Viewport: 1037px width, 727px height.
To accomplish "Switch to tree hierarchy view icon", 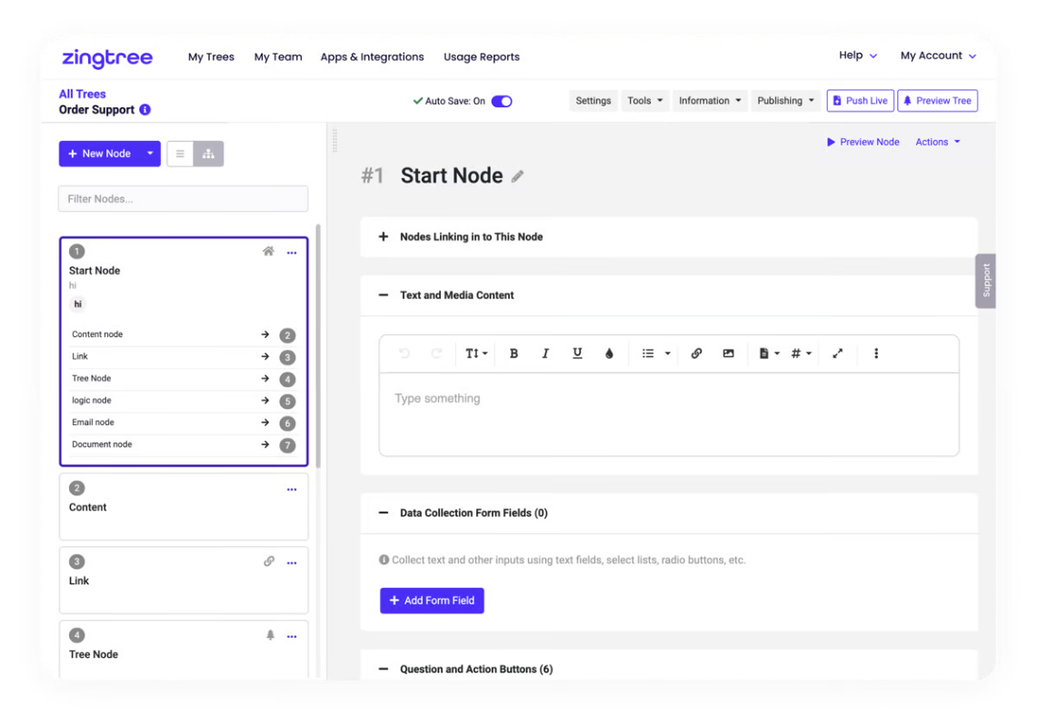I will [x=208, y=154].
